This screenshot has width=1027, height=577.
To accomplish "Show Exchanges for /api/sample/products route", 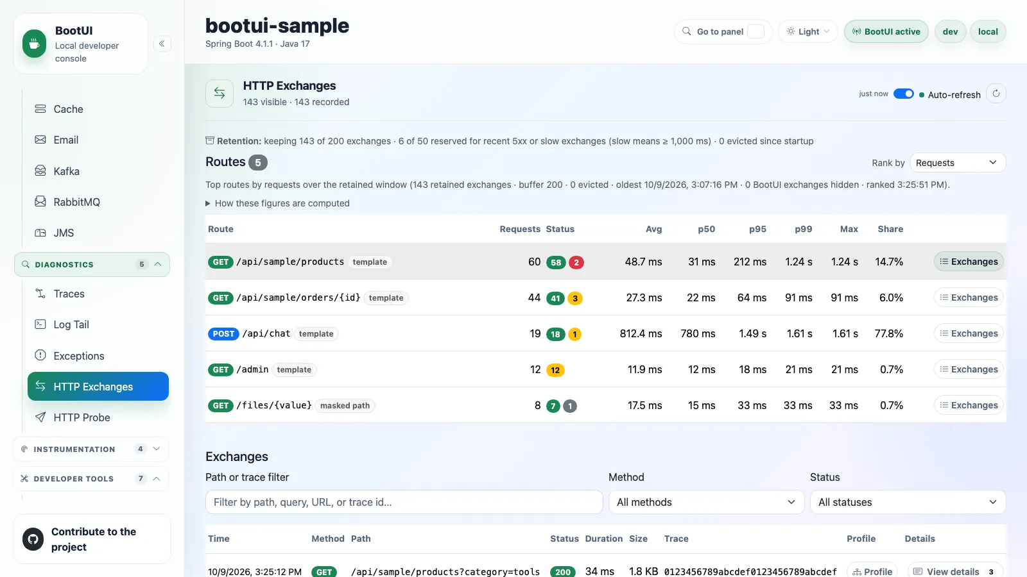I will pyautogui.click(x=969, y=262).
